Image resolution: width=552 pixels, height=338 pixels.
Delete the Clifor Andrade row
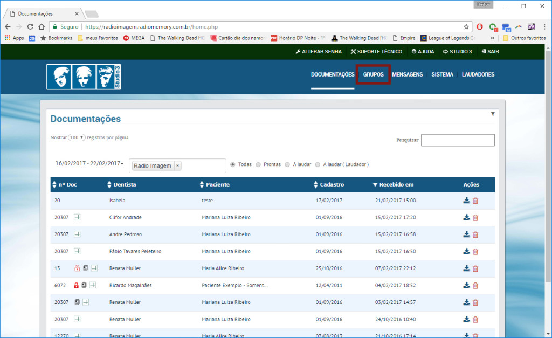(x=475, y=218)
